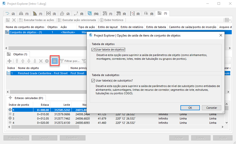Click the move-to-top arrow icon
This screenshot has width=236, height=144.
click(17, 61)
